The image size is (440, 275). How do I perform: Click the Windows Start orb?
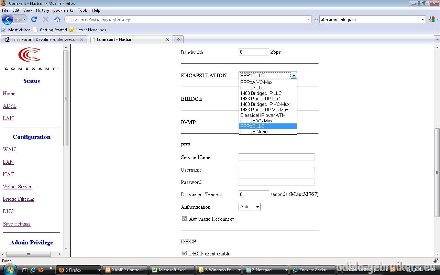click(x=10, y=269)
